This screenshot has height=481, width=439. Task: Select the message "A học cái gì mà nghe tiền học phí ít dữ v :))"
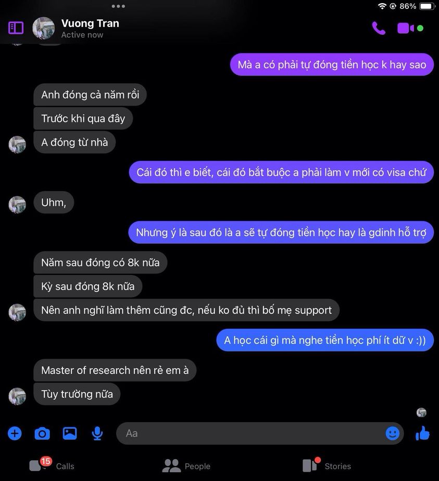point(325,340)
